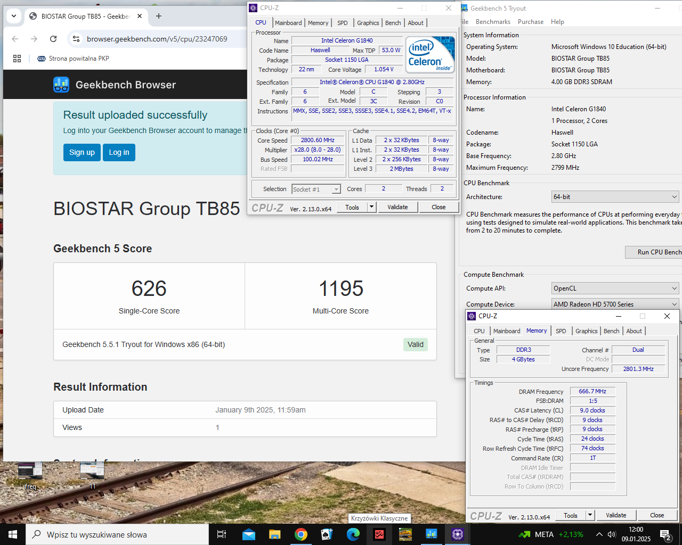The width and height of the screenshot is (682, 545).
Task: Click Close button in top CPU-Z window
Action: [439, 207]
